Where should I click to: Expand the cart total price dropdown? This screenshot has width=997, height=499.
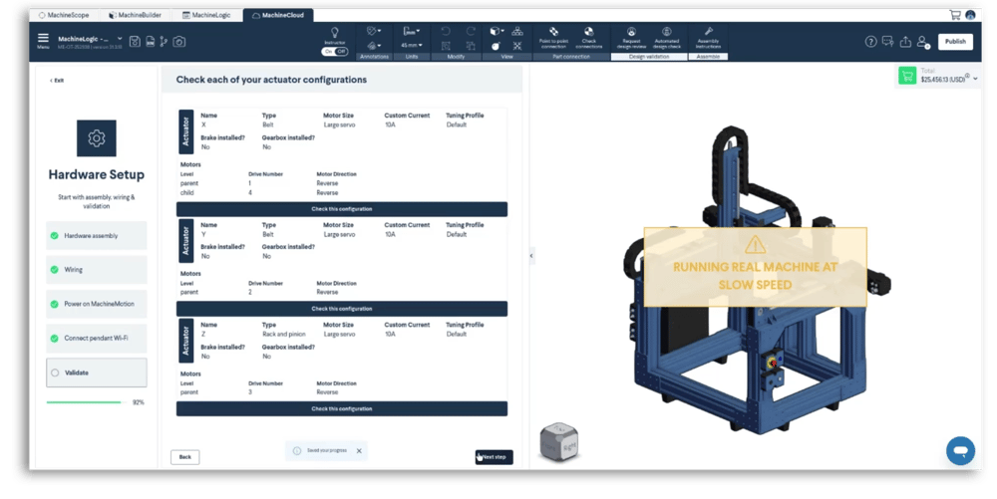click(x=975, y=79)
